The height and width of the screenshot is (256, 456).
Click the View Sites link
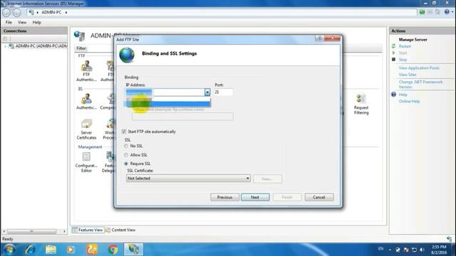coord(408,75)
